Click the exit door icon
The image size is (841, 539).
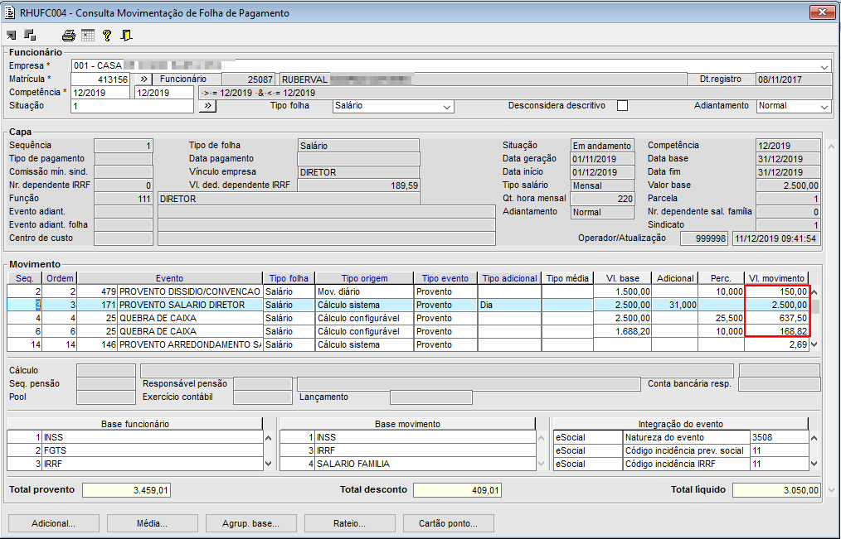tap(126, 35)
